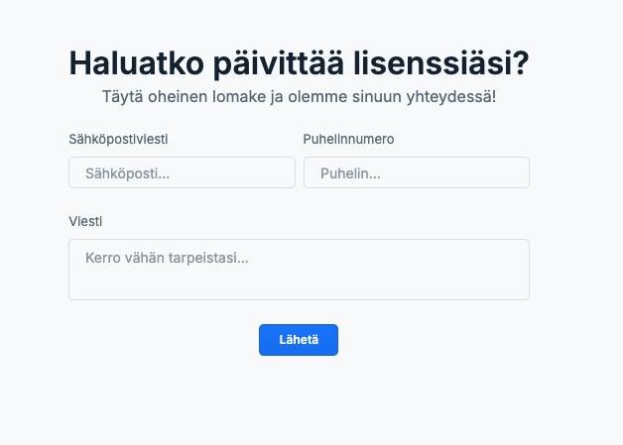This screenshot has height=445, width=623.
Task: Click empty area inside the message textarea
Action: [357, 281]
